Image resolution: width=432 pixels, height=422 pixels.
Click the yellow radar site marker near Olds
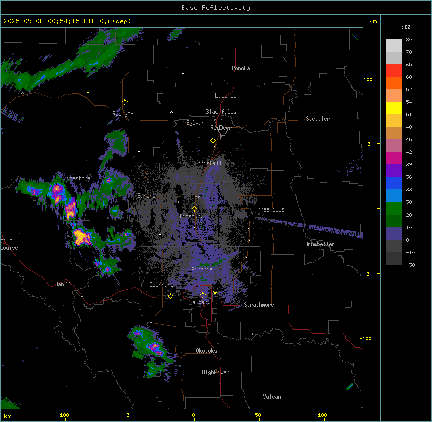(194, 208)
